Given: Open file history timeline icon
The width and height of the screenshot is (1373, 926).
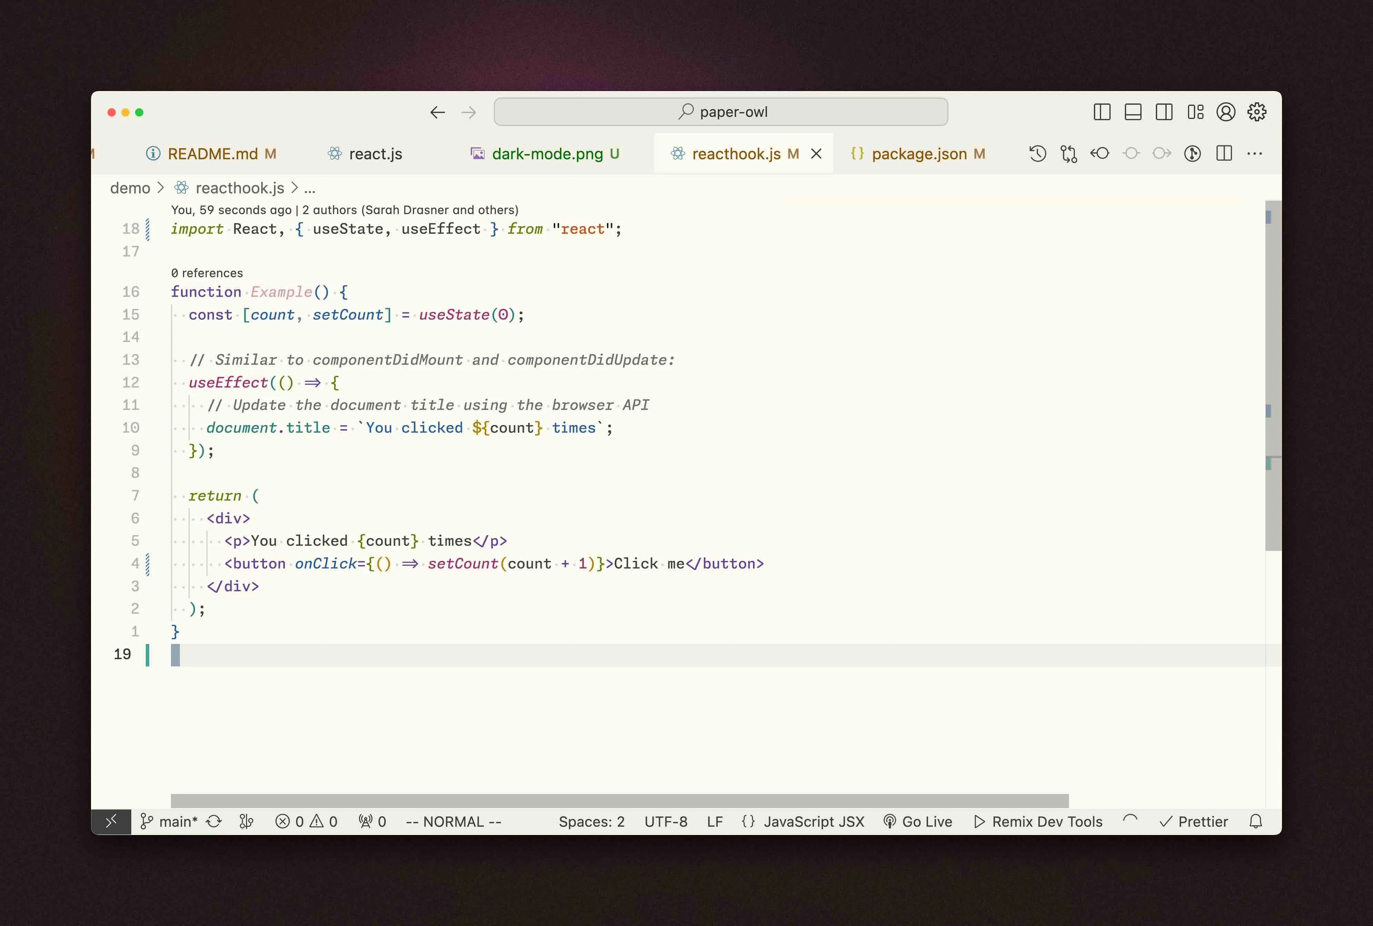Looking at the screenshot, I should [1037, 153].
